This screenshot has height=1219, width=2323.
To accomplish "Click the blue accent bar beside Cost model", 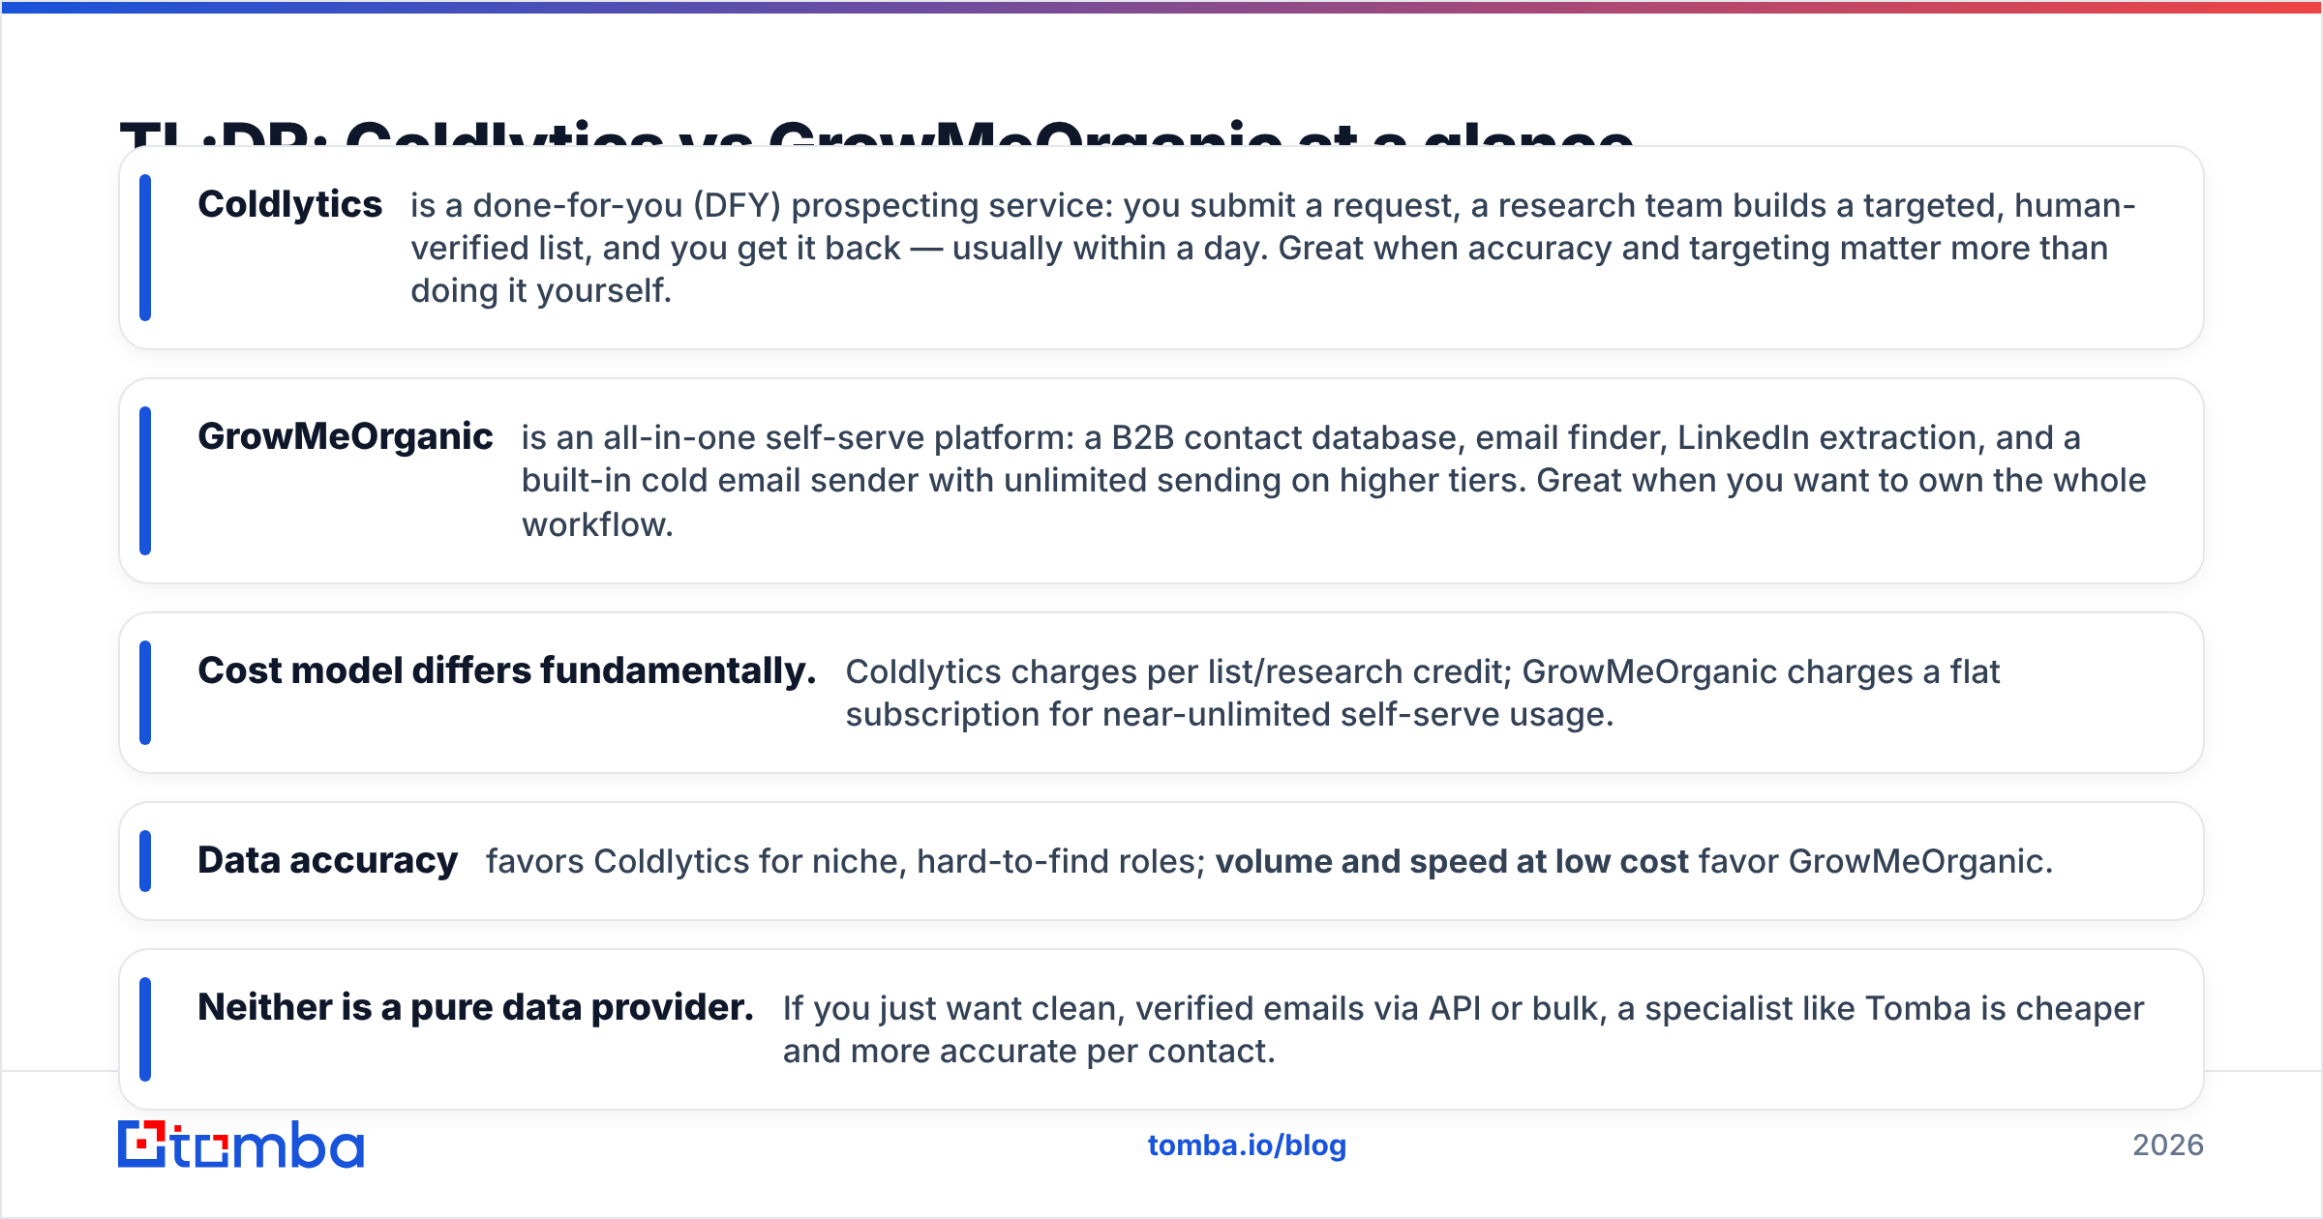I will point(145,693).
